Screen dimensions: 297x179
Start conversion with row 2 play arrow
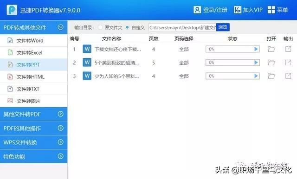pyautogui.click(x=256, y=62)
